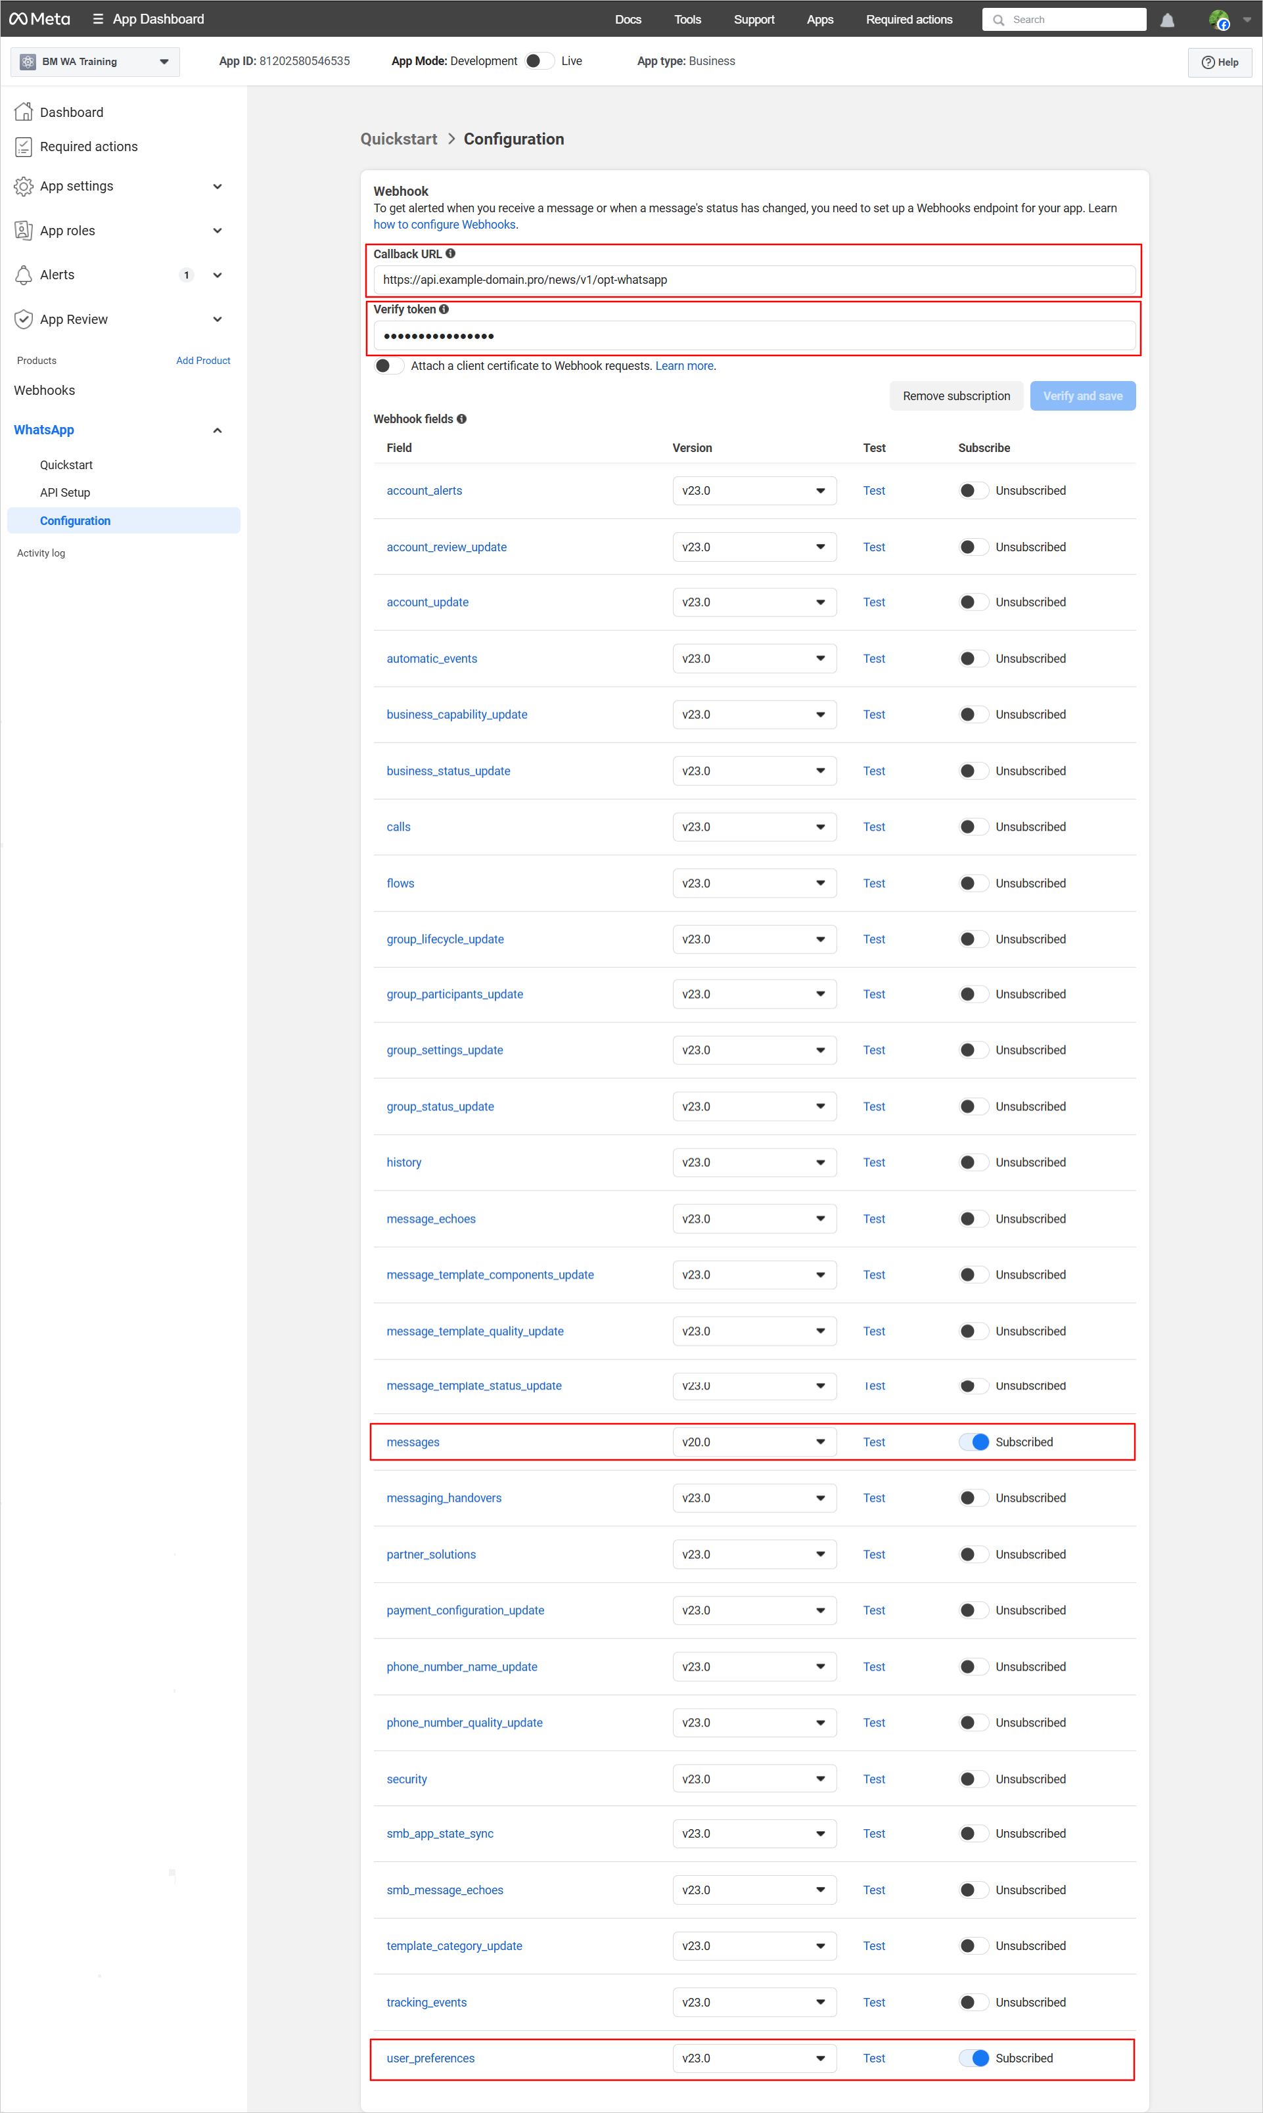Click the Required actions checklist icon
Screen dimensions: 1263x2113
coord(24,147)
